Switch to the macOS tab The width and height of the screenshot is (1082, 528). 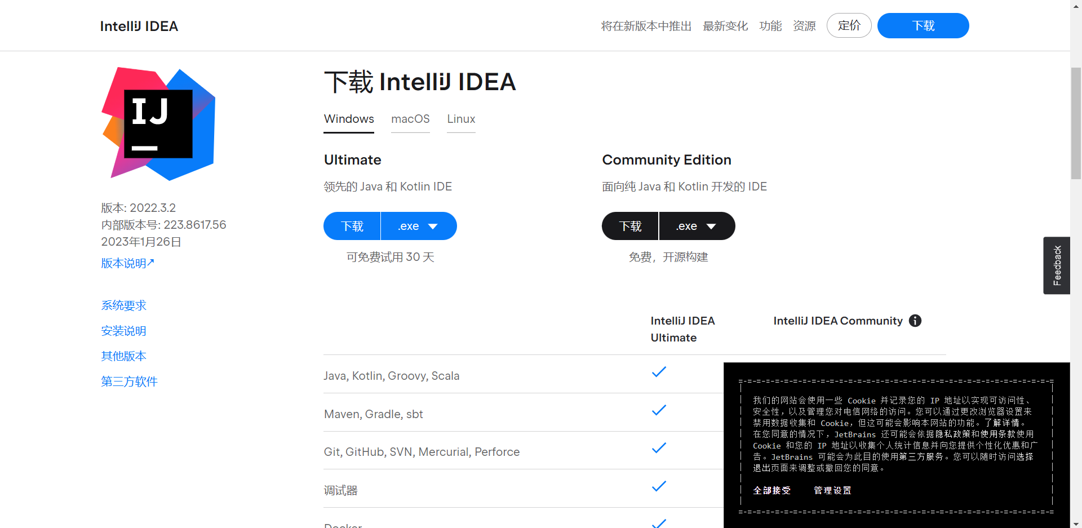coord(410,119)
